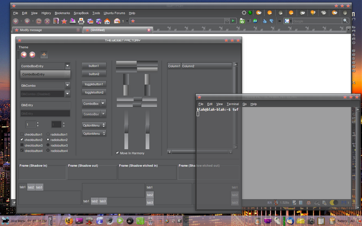This screenshot has width=362, height=226.
Task: Expand the ComboBoxEntry dropdown arrow
Action: [67, 66]
